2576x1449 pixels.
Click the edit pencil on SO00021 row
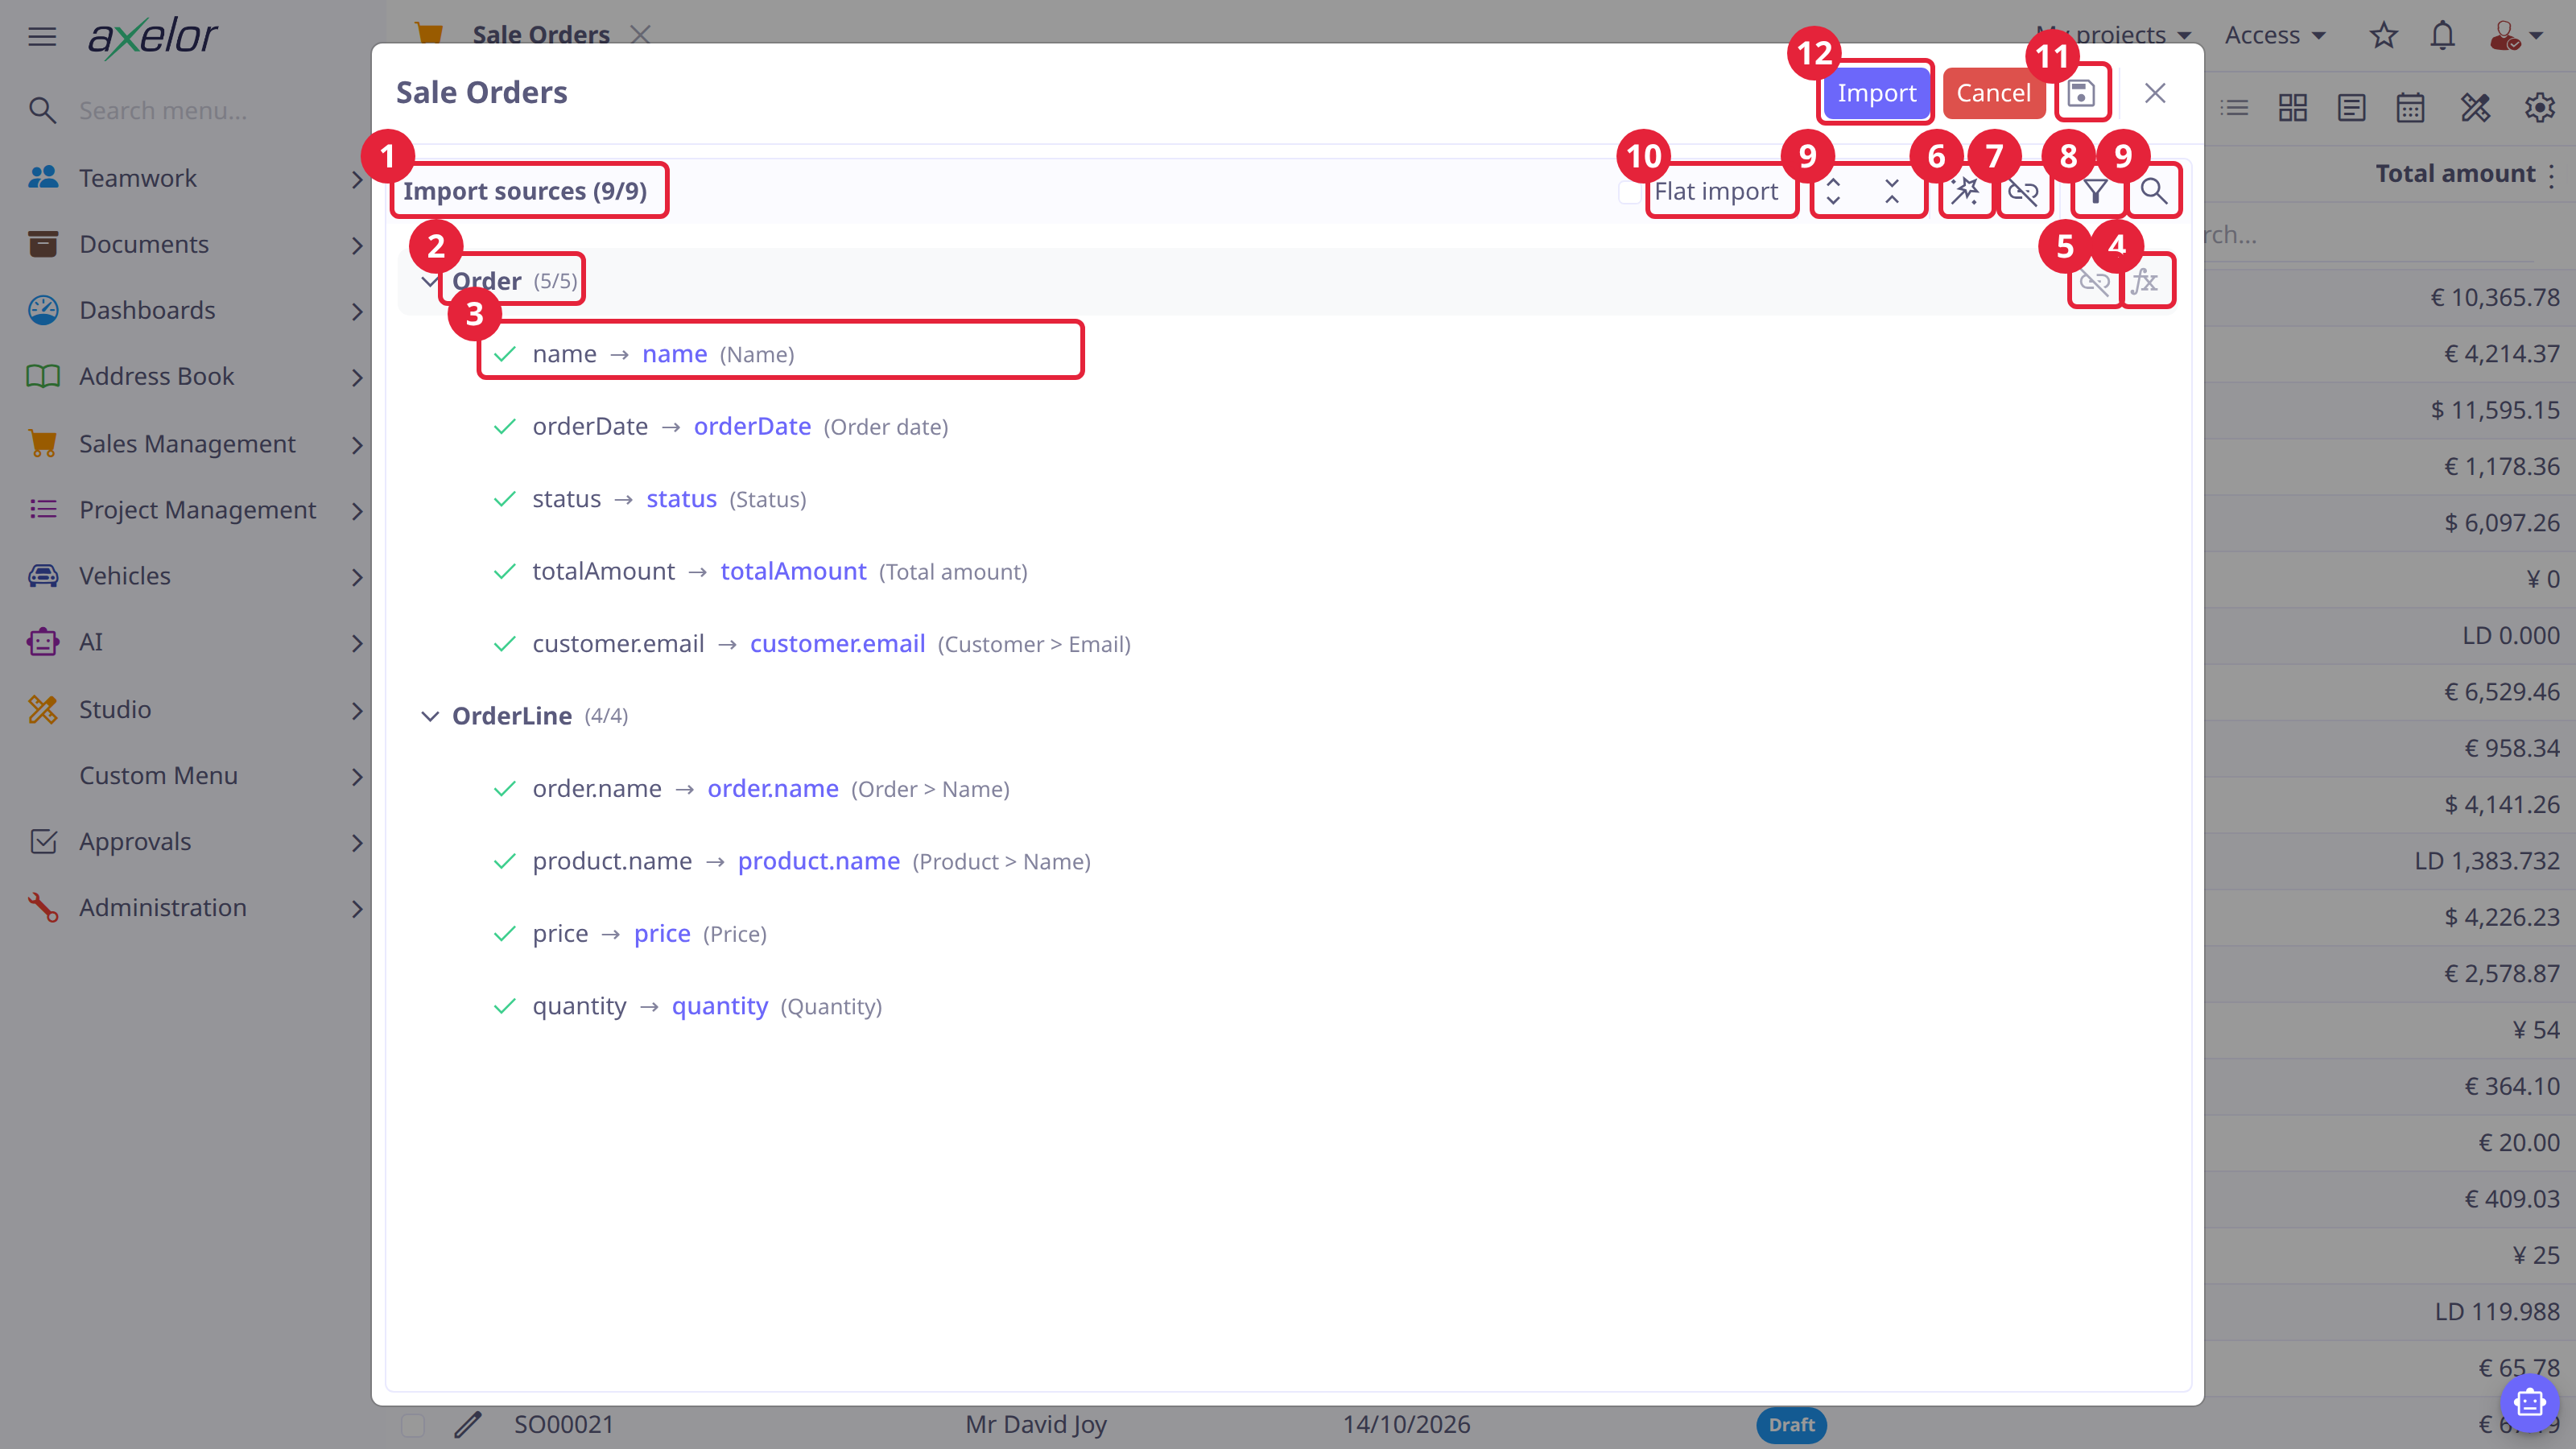468,1424
